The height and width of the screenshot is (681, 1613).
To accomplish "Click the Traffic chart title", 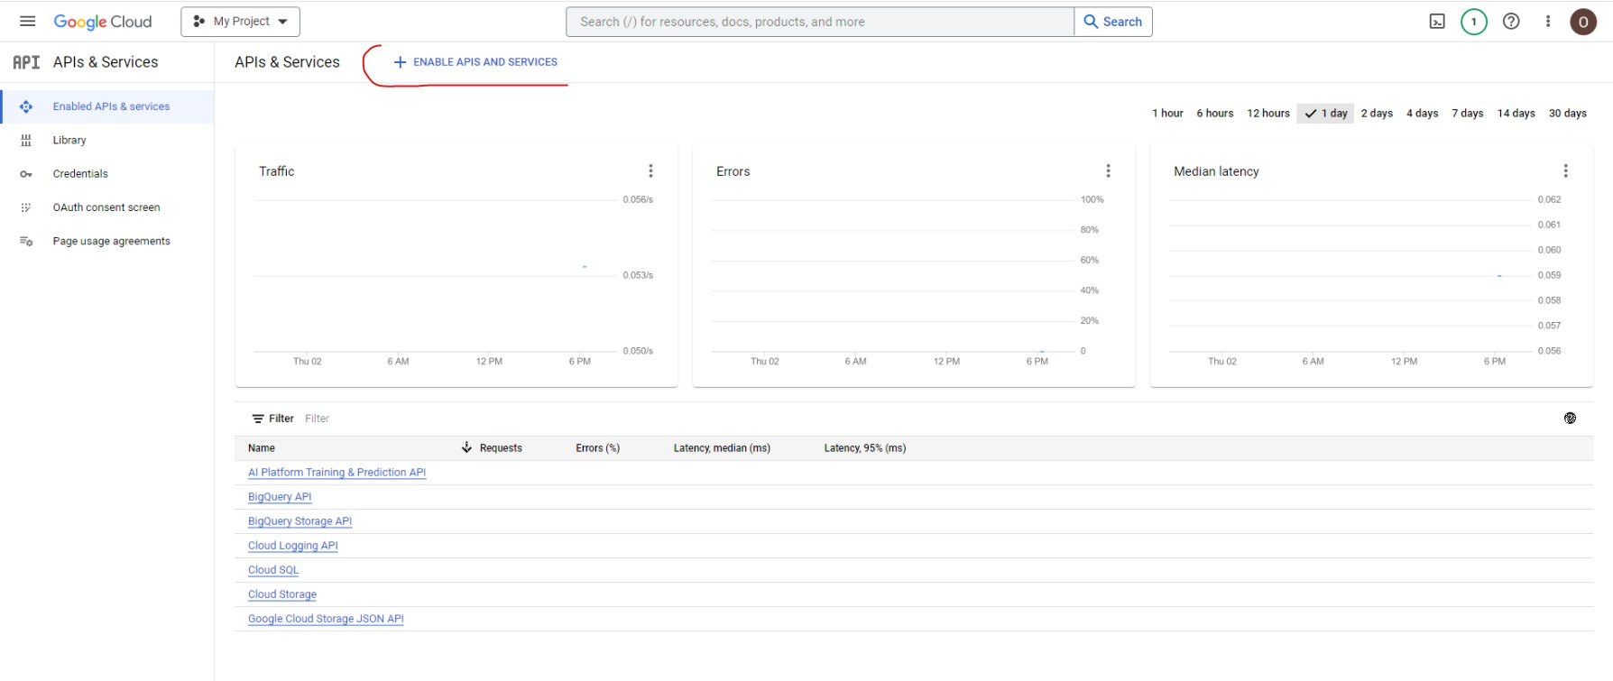I will click(x=276, y=171).
